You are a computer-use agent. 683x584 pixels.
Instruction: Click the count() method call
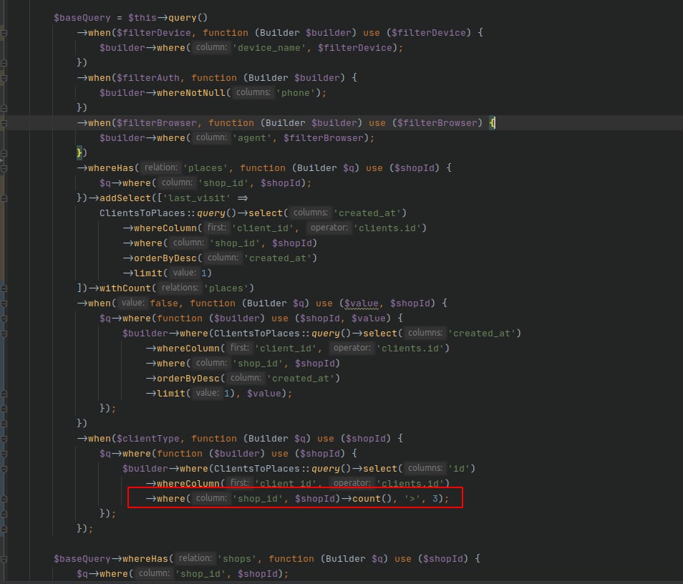372,499
